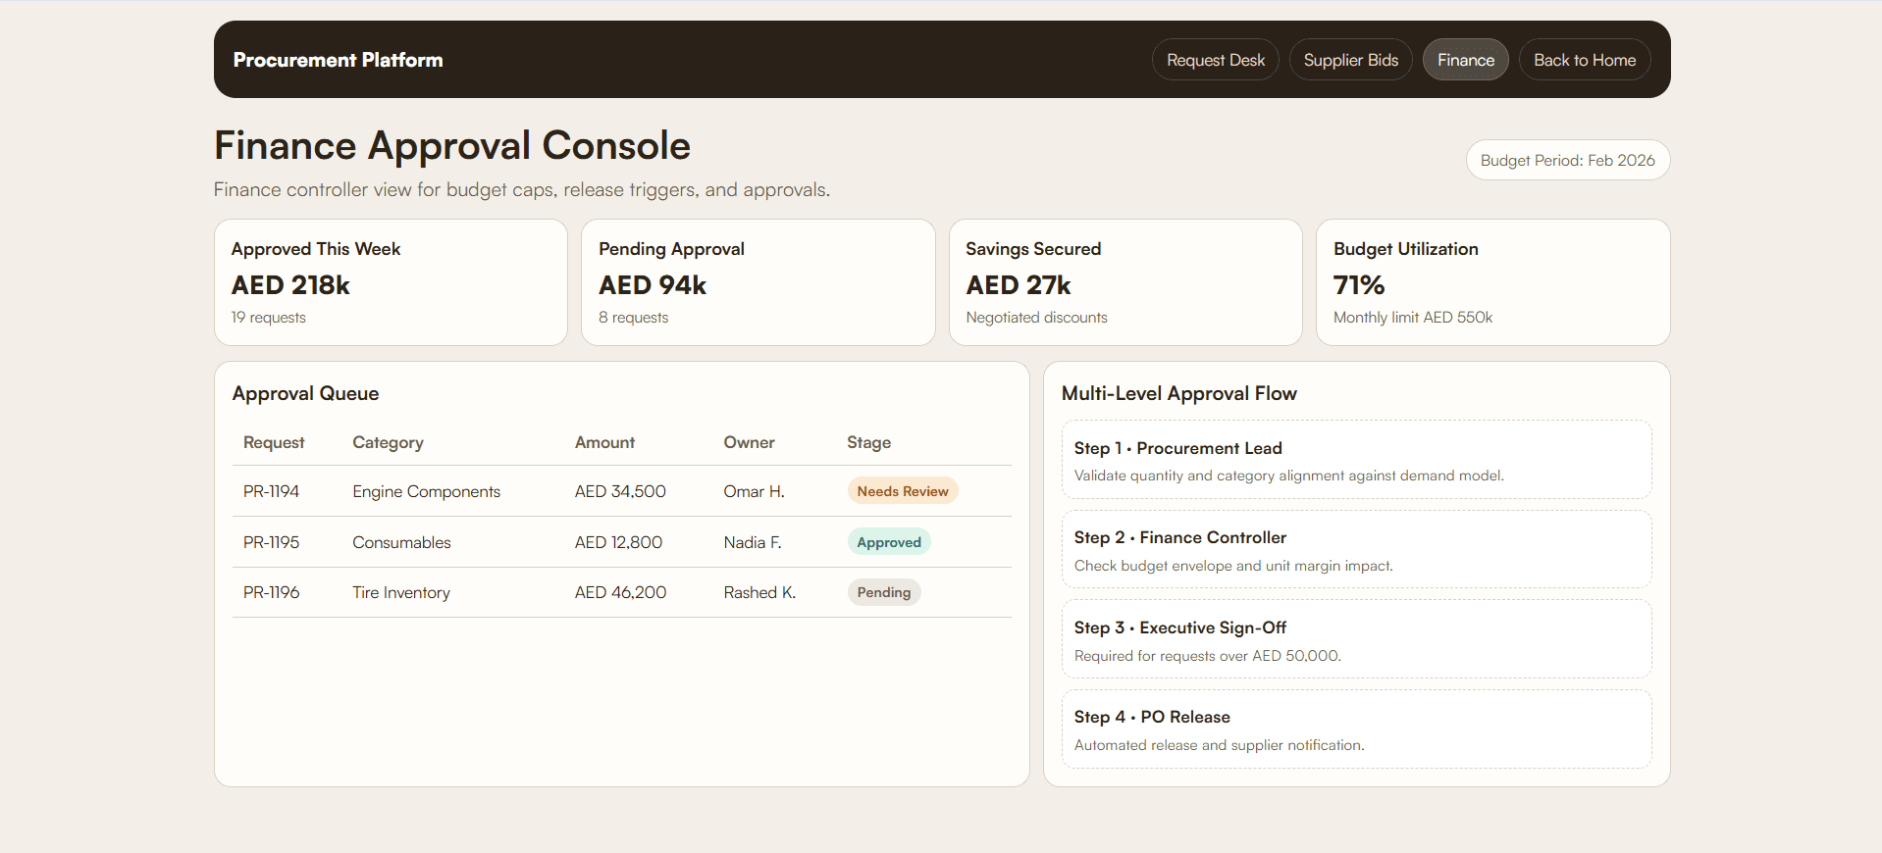Click the AED 94k value
Viewport: 1882px width, 853px height.
coord(653,285)
